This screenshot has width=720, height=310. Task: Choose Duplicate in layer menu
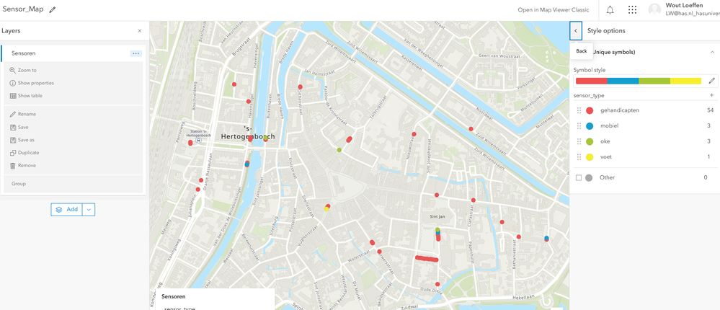click(25, 152)
